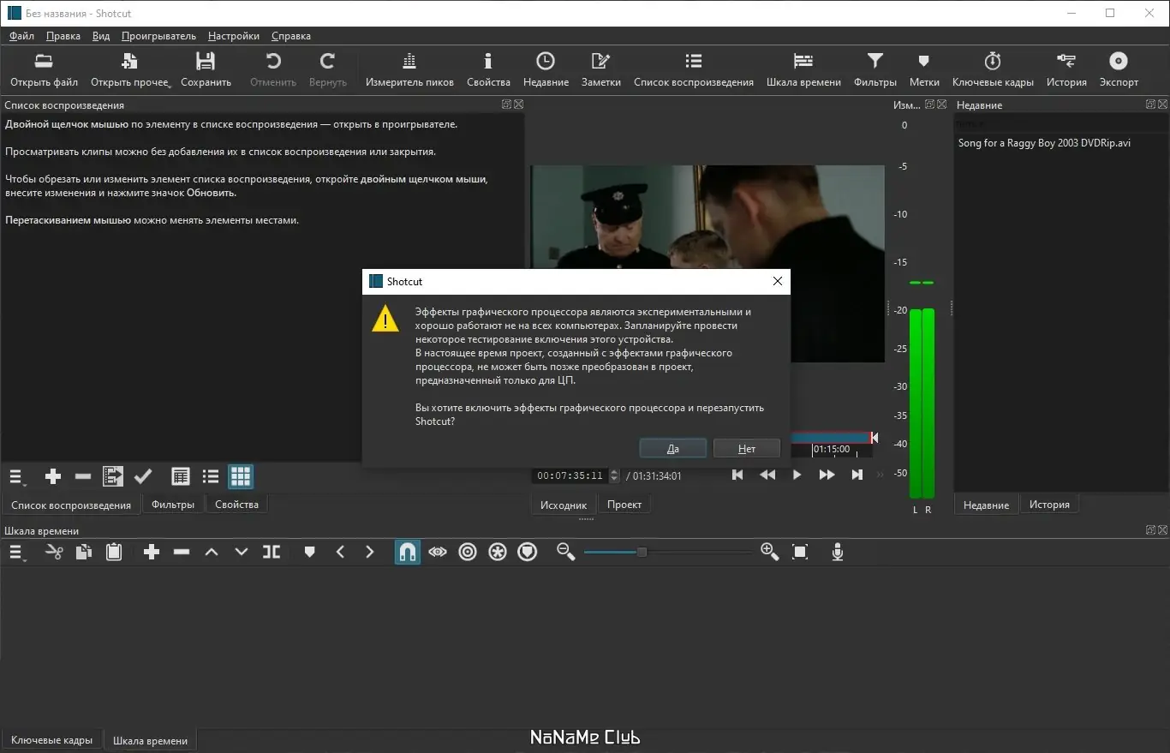Open the 'Настройки' menu
This screenshot has width=1170, height=753.
pos(233,36)
